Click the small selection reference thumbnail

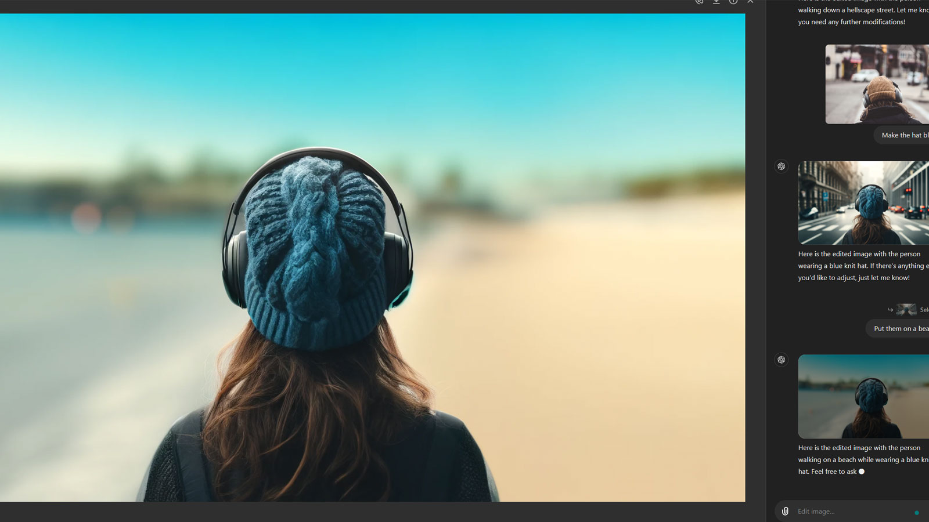906,310
